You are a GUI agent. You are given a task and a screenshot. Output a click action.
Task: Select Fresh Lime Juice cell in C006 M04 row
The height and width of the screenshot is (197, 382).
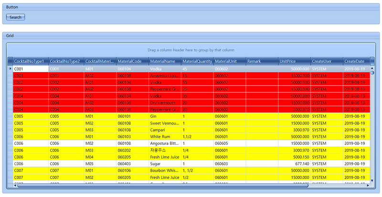coord(165,157)
